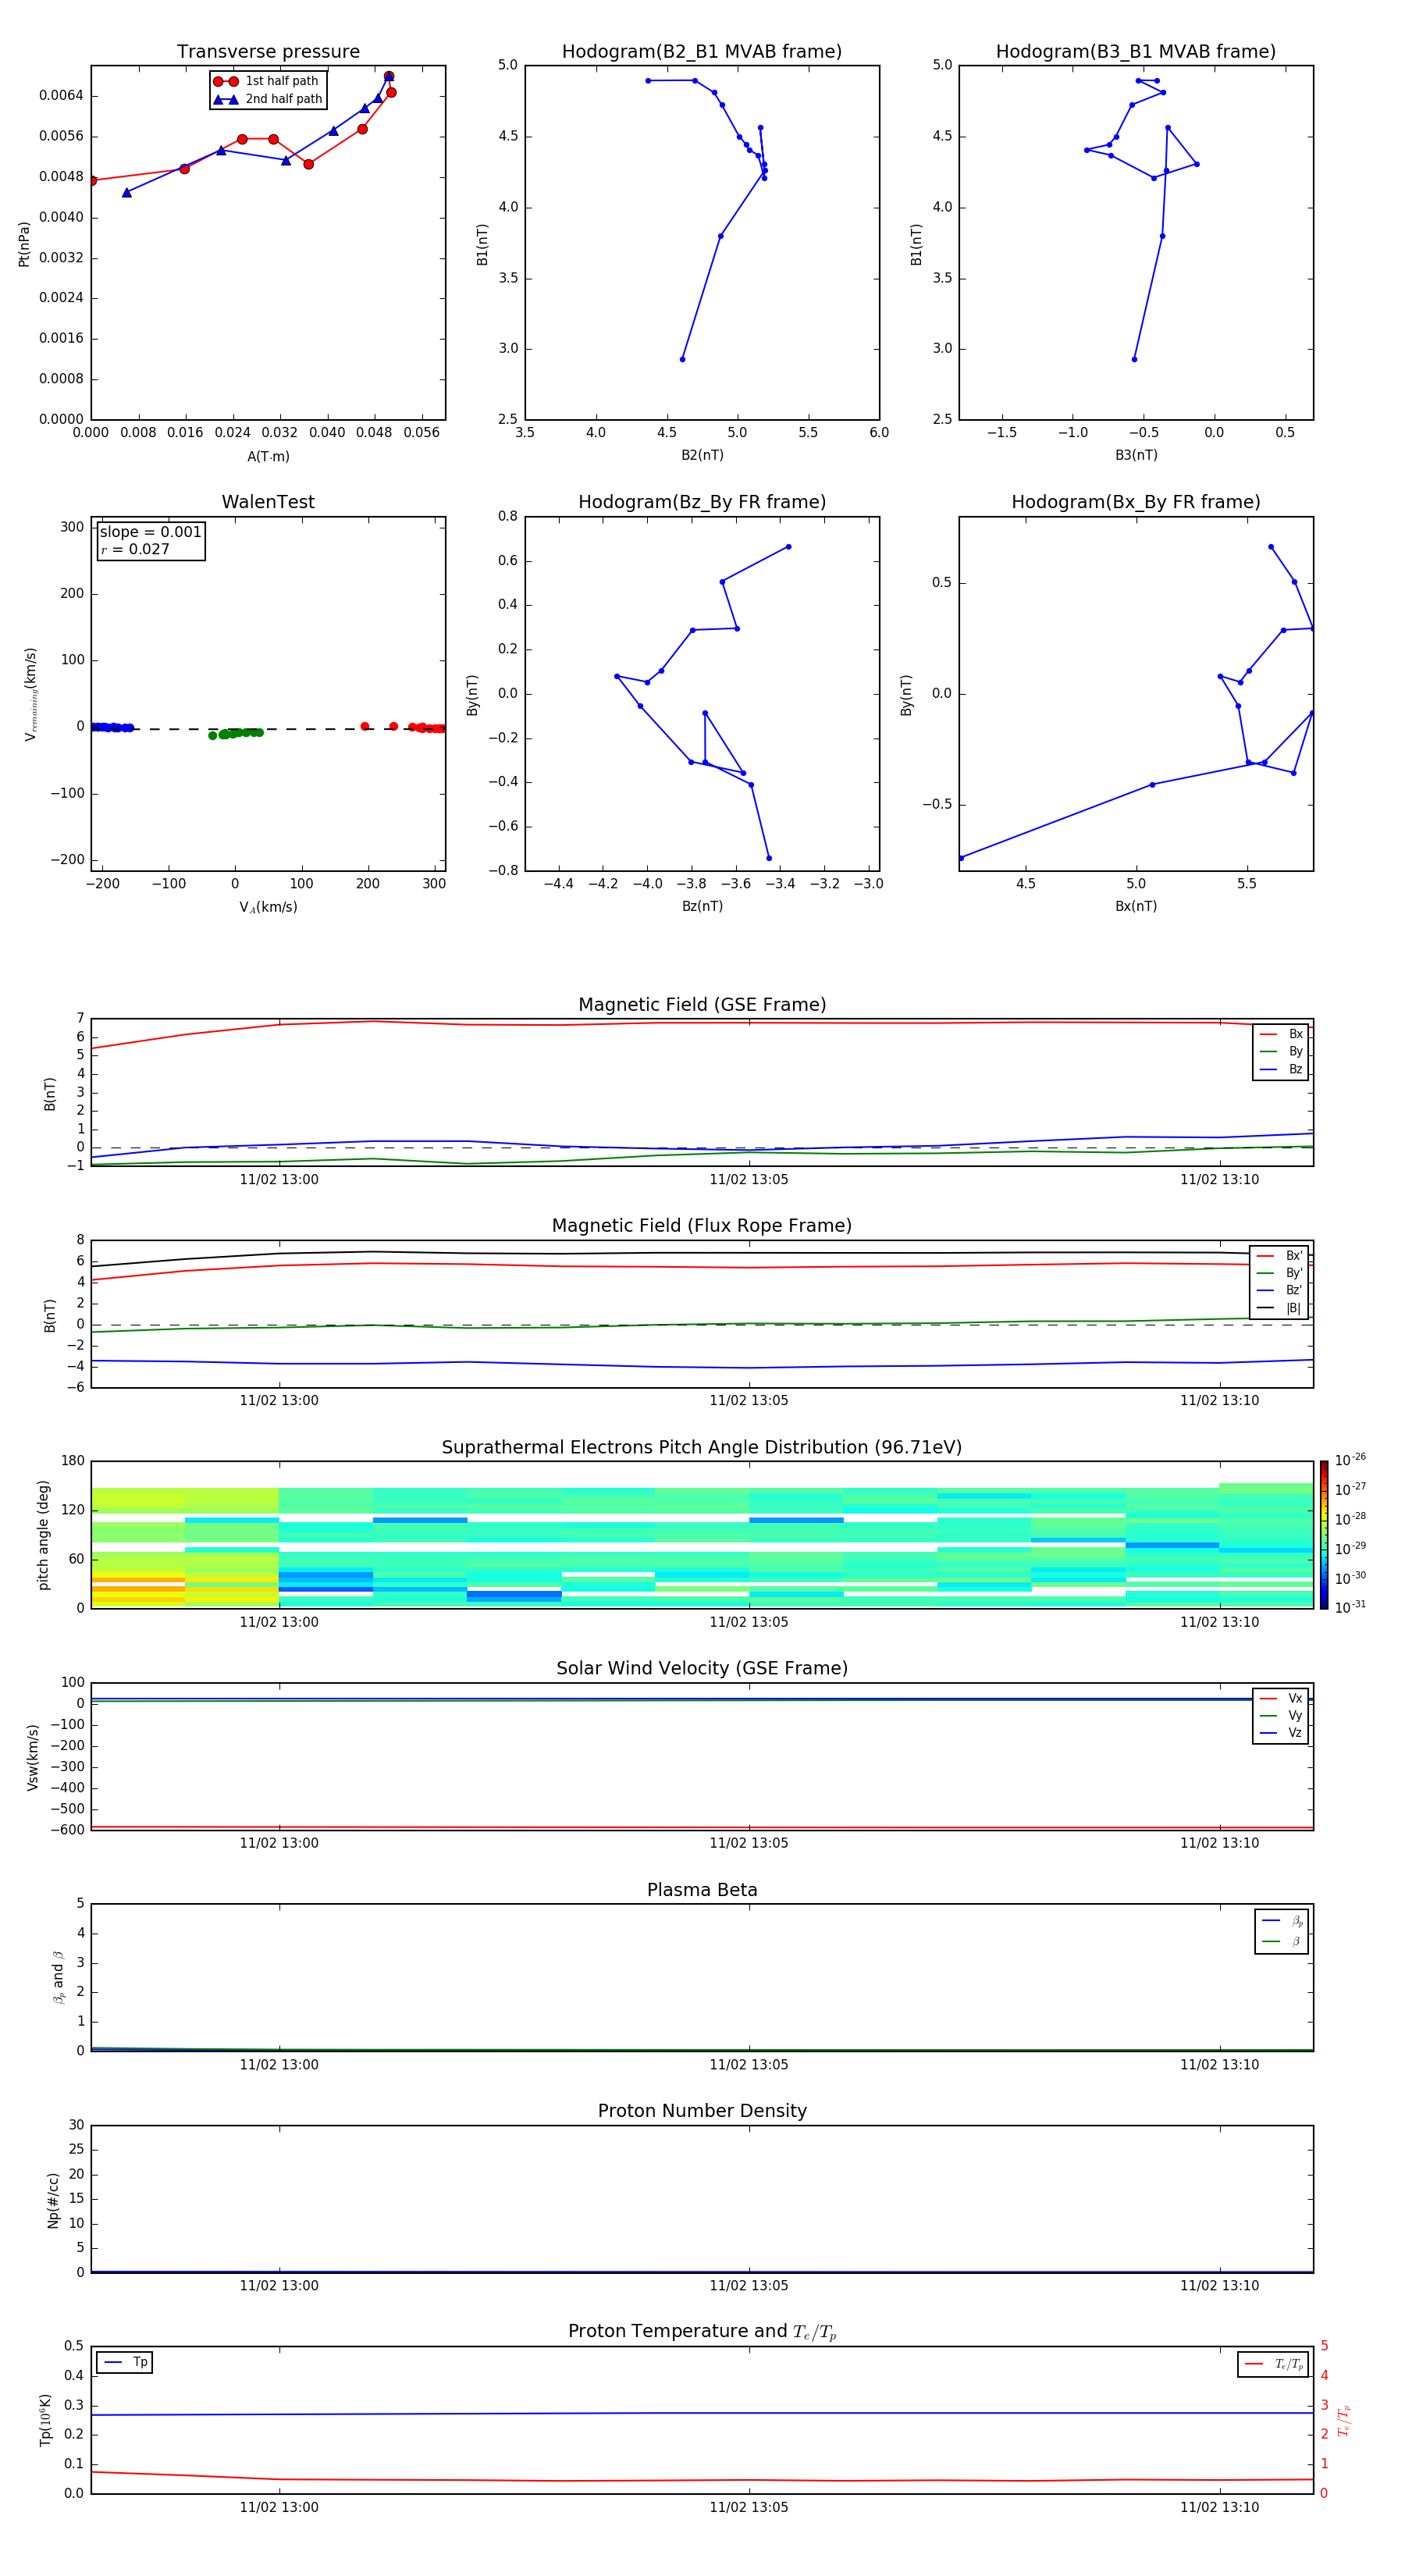
Task: Click the red Vx line in solar wind plot
Action: pyautogui.click(x=702, y=1828)
